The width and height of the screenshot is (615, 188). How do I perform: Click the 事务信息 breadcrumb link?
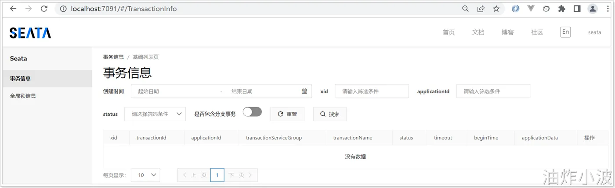(113, 57)
